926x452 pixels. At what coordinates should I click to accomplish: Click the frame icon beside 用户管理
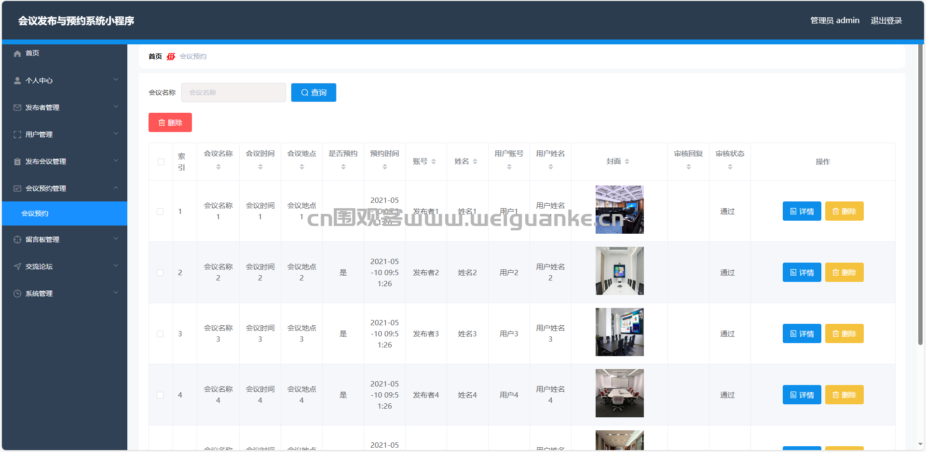tap(17, 134)
